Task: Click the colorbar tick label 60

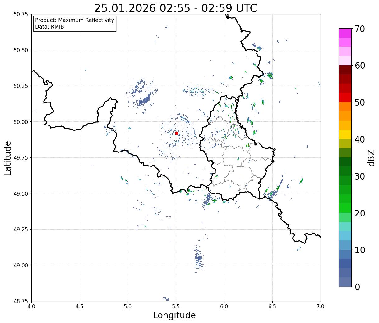Action: pos(360,66)
